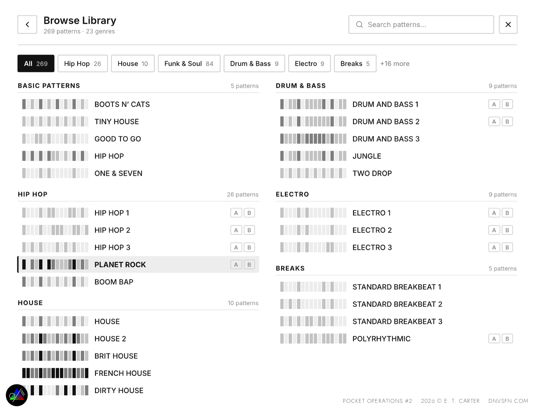Select variation B for ELECTRO 2
Viewport: 535px width, 412px height.
pyautogui.click(x=507, y=230)
